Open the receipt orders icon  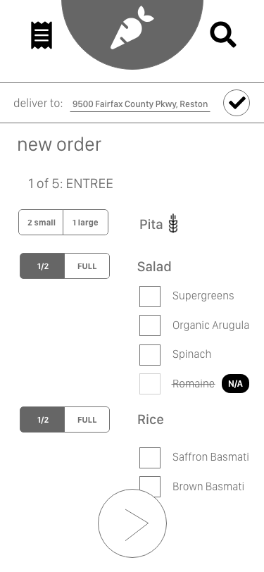42,35
